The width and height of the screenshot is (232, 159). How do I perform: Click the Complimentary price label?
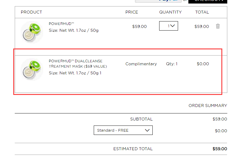tap(141, 64)
